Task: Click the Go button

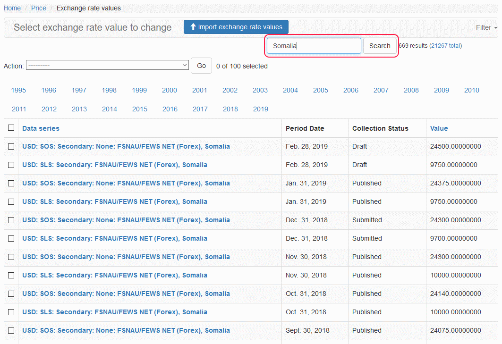Action: click(x=201, y=66)
